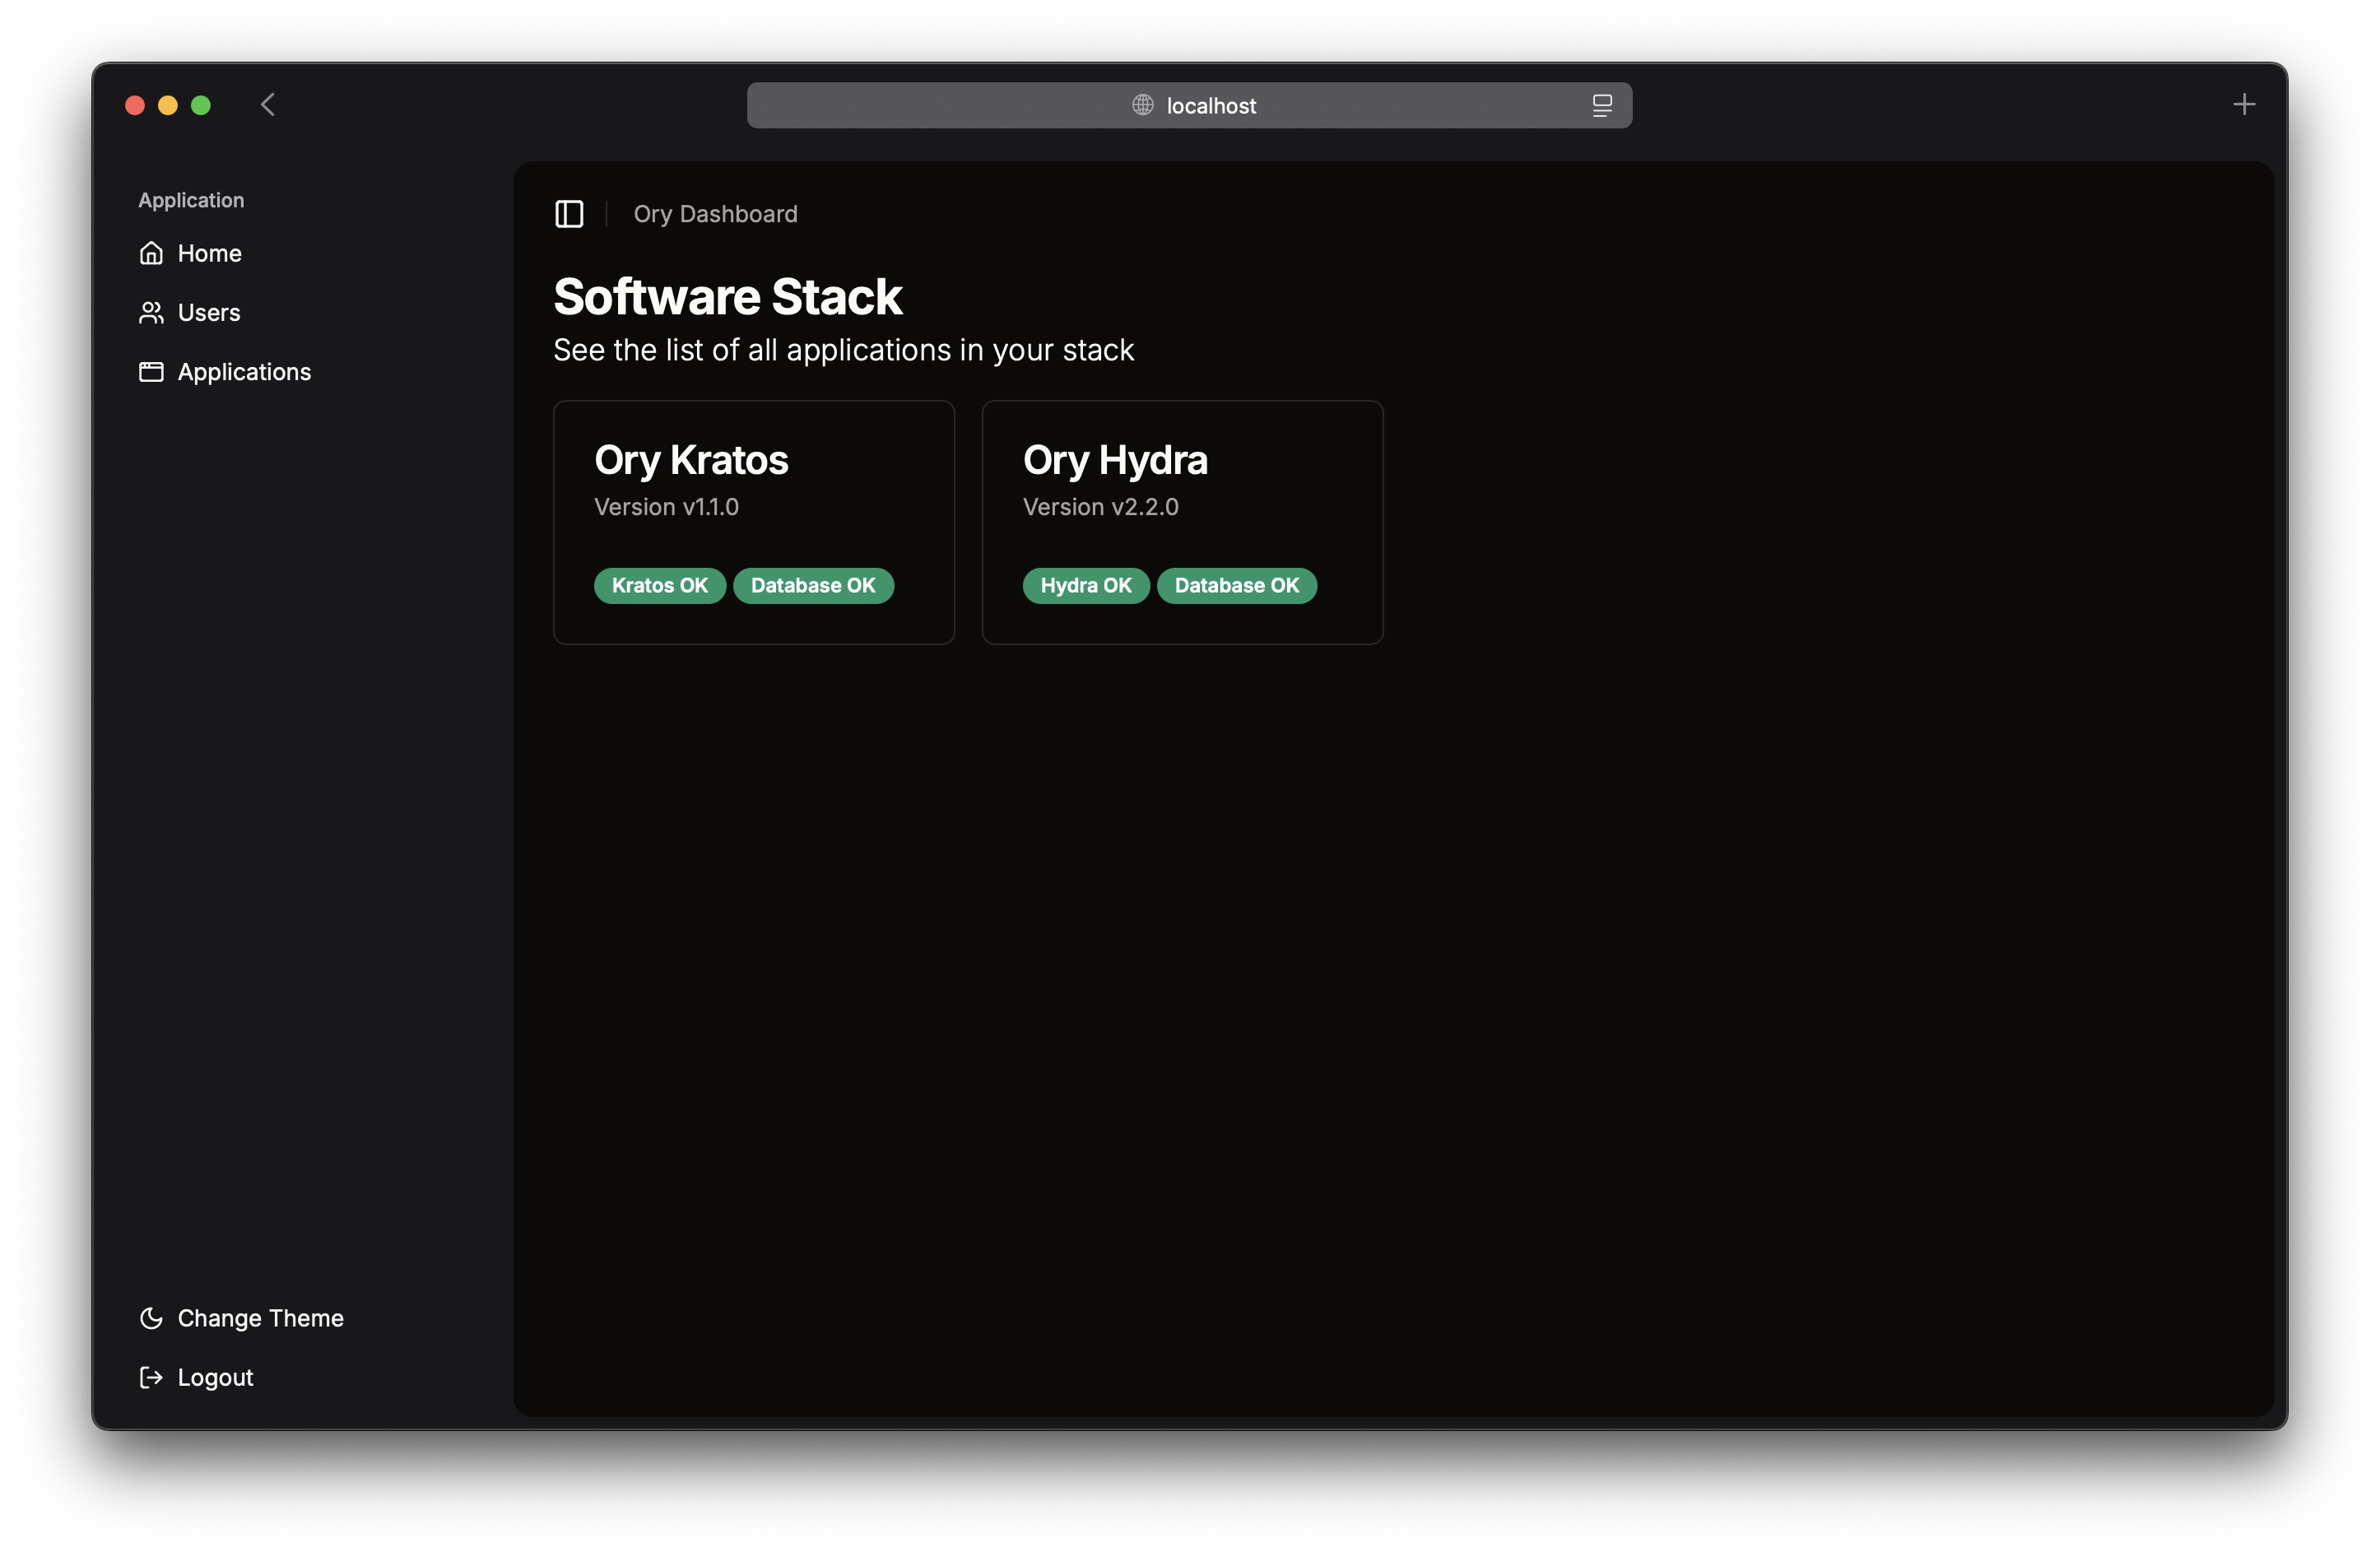Click the Ory Dashboard breadcrumb
The height and width of the screenshot is (1552, 2380).
715,214
